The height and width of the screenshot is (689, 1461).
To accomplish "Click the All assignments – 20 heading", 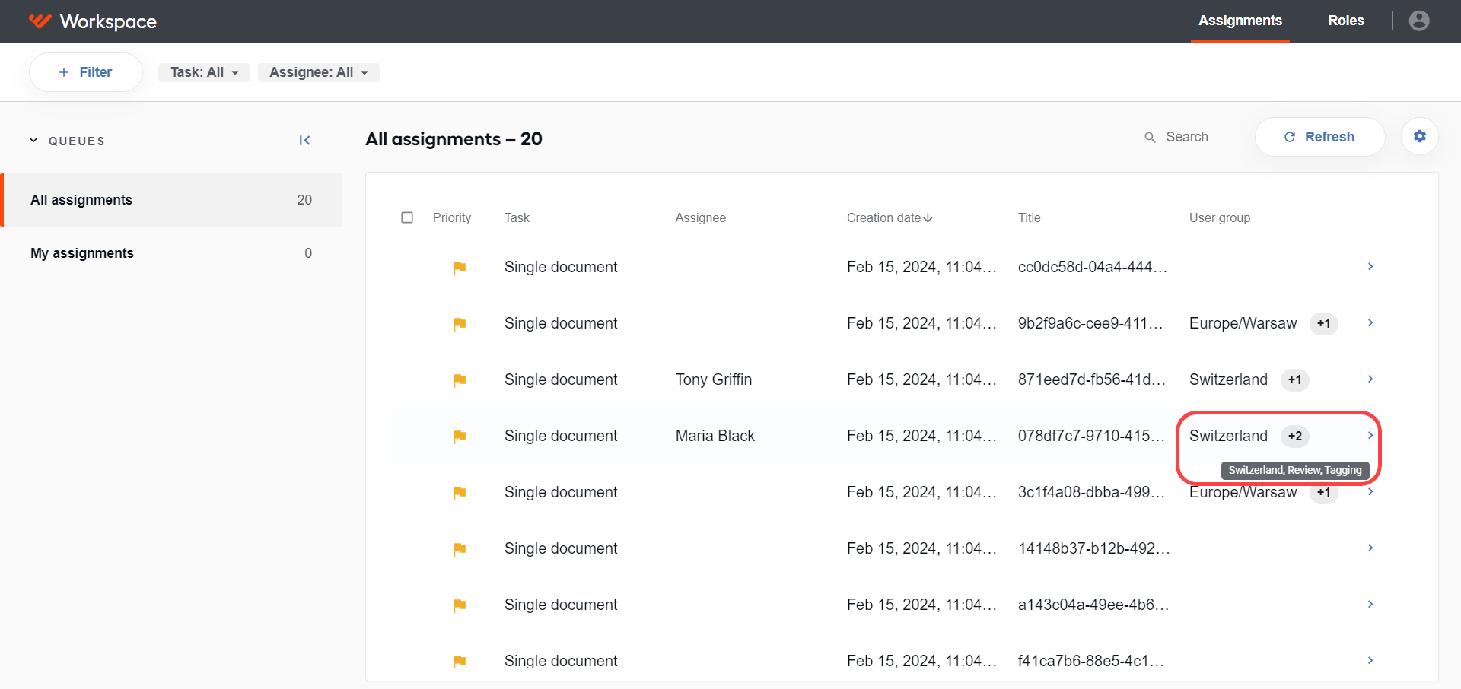I will pyautogui.click(x=454, y=139).
